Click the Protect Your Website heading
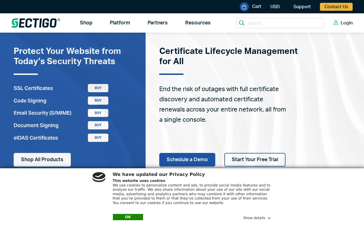 pyautogui.click(x=67, y=56)
